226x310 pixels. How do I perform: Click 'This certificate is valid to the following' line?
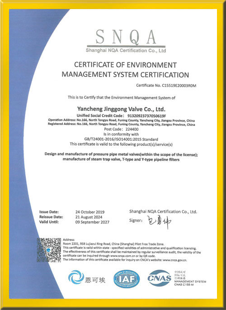coord(121,144)
